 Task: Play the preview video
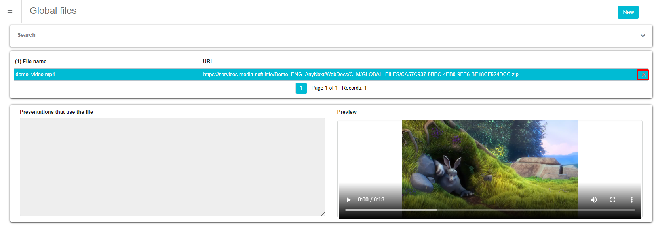click(348, 200)
